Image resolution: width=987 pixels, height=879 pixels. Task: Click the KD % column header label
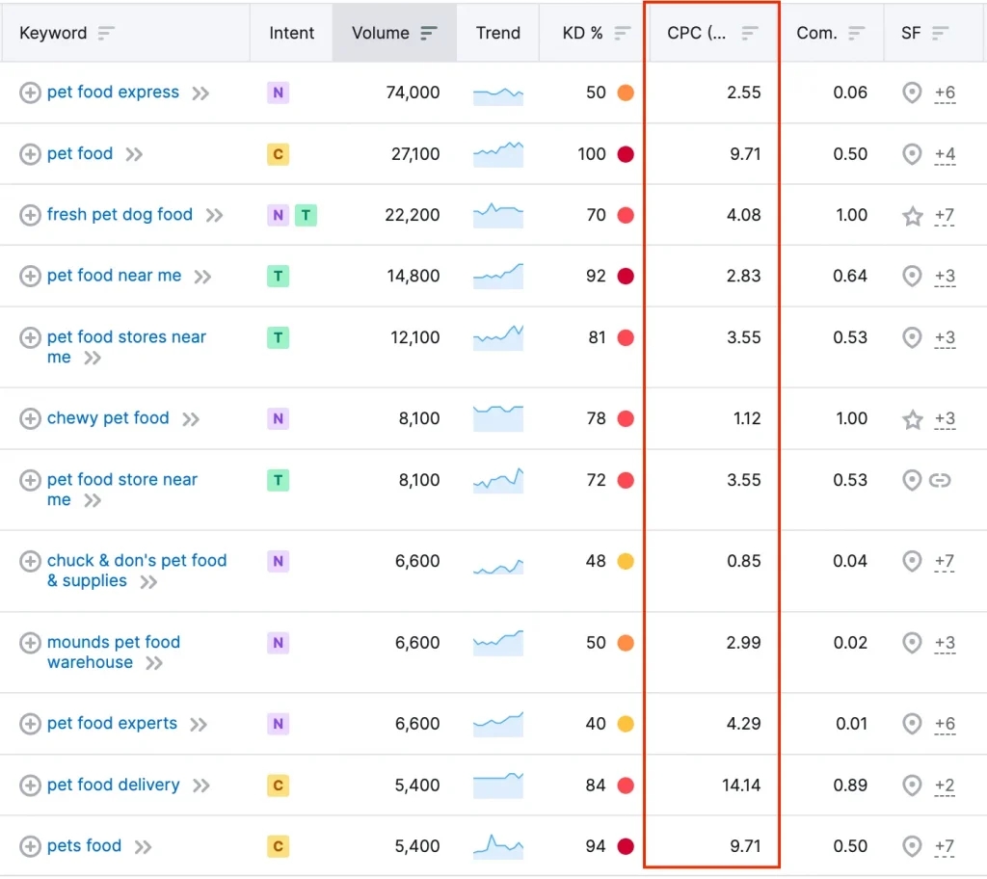582,33
